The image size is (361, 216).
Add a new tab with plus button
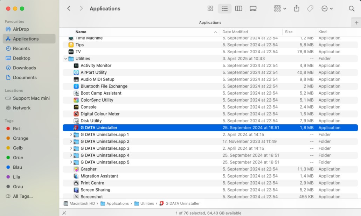356,22
